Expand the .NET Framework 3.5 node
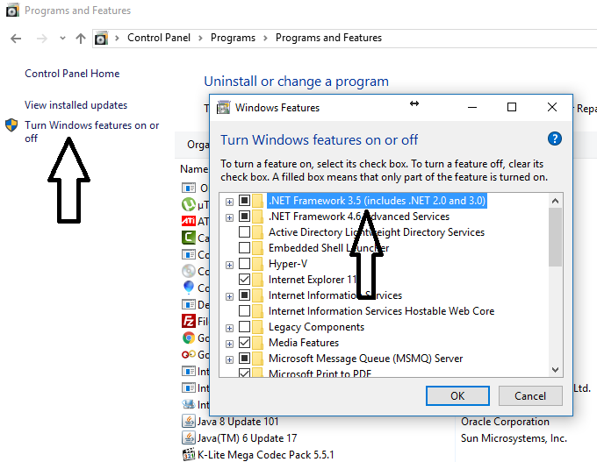597x462 pixels. pyautogui.click(x=229, y=202)
